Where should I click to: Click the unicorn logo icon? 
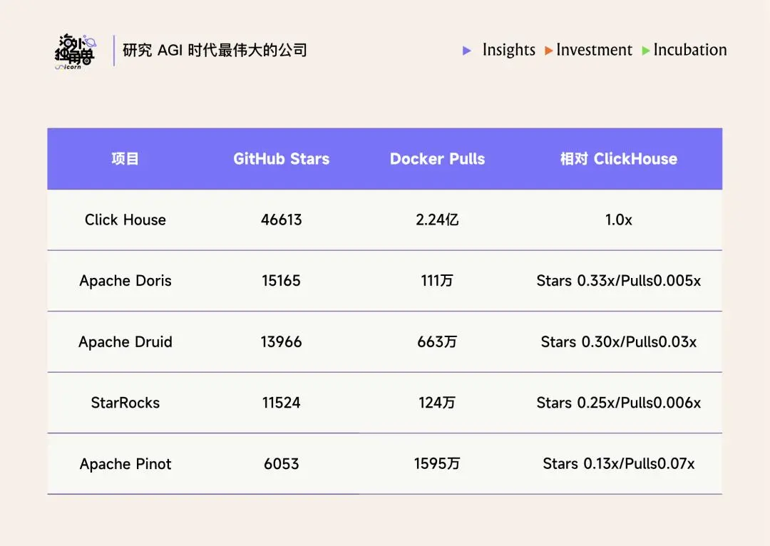(75, 51)
